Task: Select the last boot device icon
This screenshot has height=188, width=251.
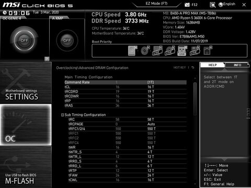Action: coord(208,51)
